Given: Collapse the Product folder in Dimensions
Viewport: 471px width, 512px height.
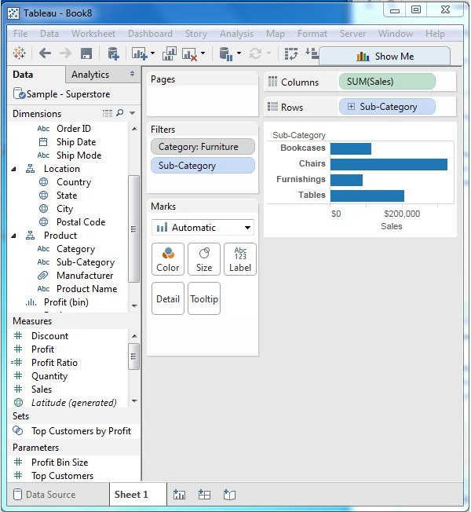Looking at the screenshot, I should coord(14,236).
